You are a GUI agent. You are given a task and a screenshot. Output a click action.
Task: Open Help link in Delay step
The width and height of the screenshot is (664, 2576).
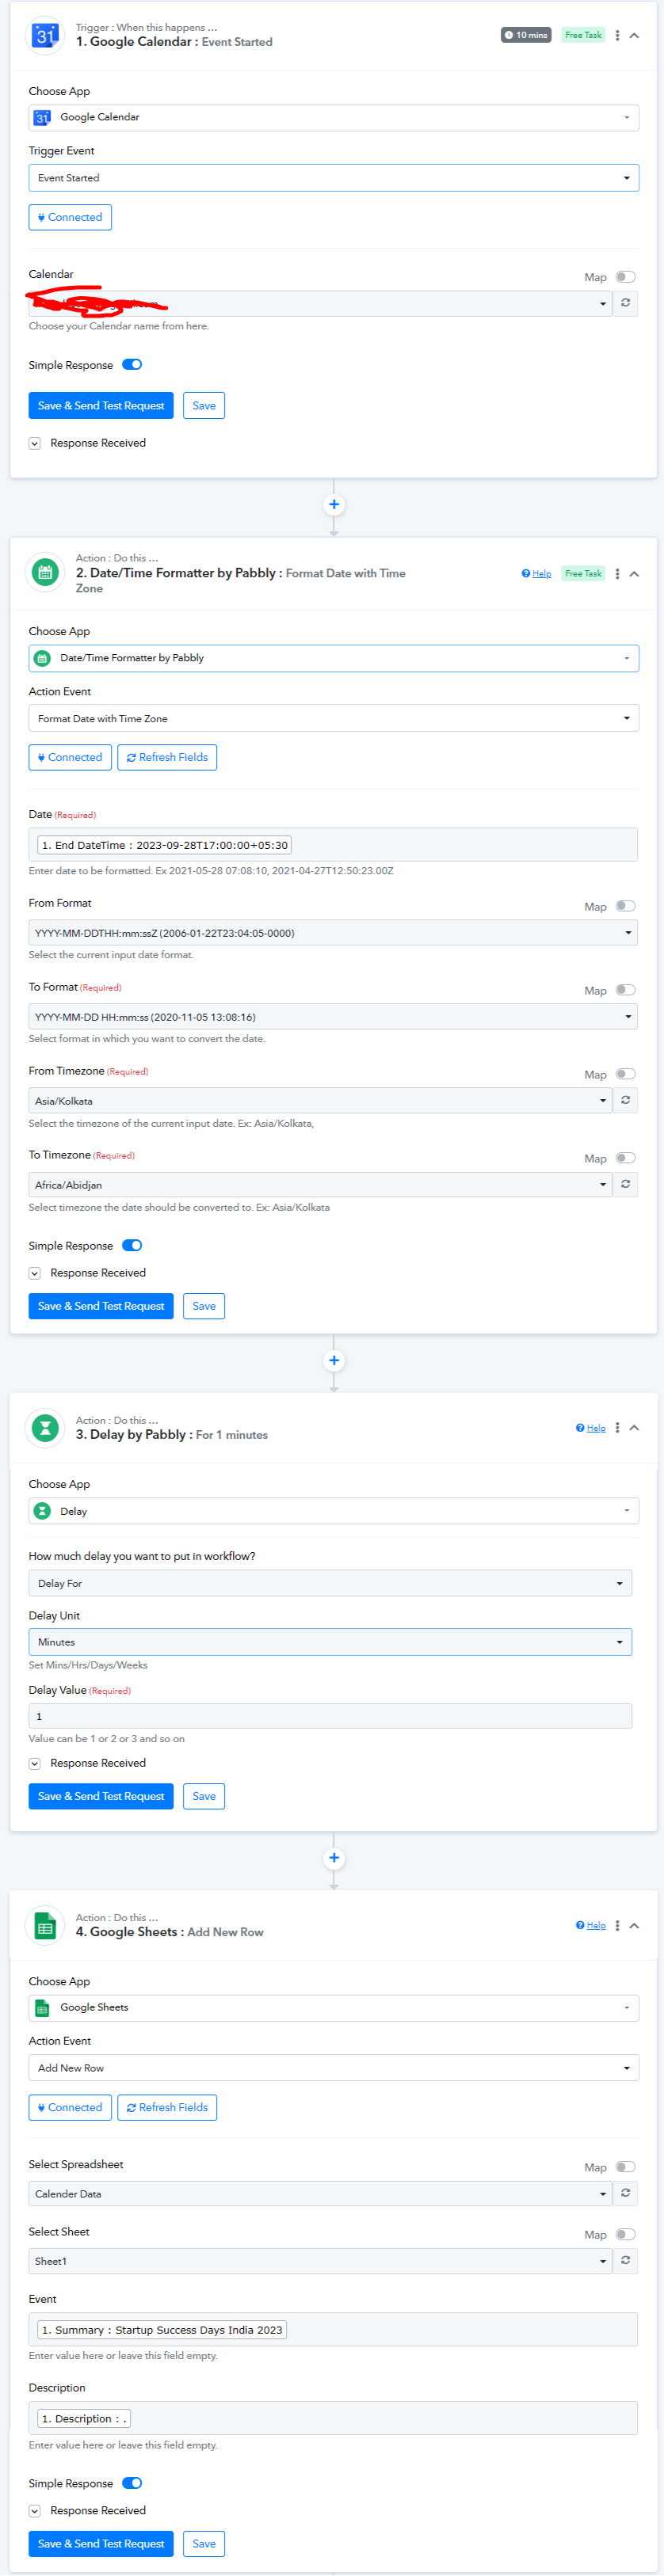point(591,1428)
